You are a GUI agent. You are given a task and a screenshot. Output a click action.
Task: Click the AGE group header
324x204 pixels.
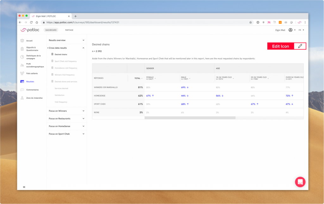pos(218,68)
